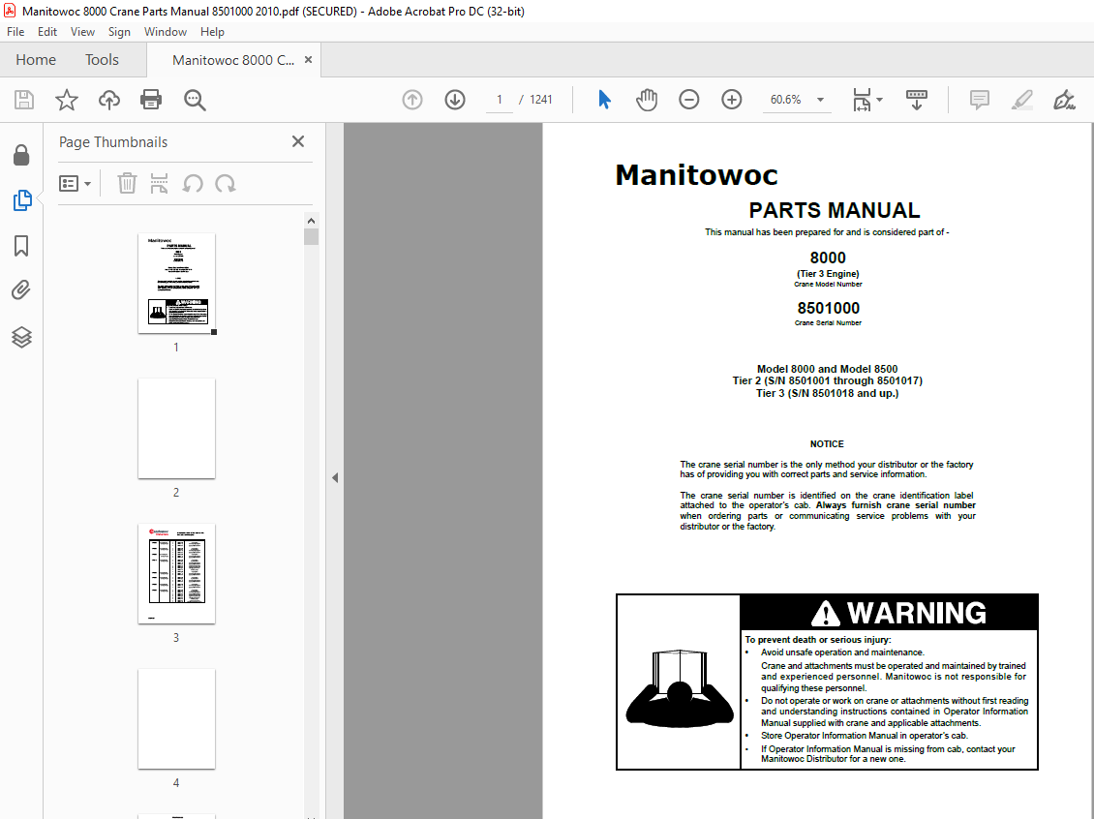The width and height of the screenshot is (1094, 819).
Task: Select the page 1 thumbnail
Action: pyautogui.click(x=176, y=284)
